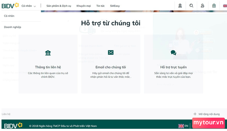Click the email envelope icon
Viewport: 227px width, 131px height.
(x=111, y=52)
